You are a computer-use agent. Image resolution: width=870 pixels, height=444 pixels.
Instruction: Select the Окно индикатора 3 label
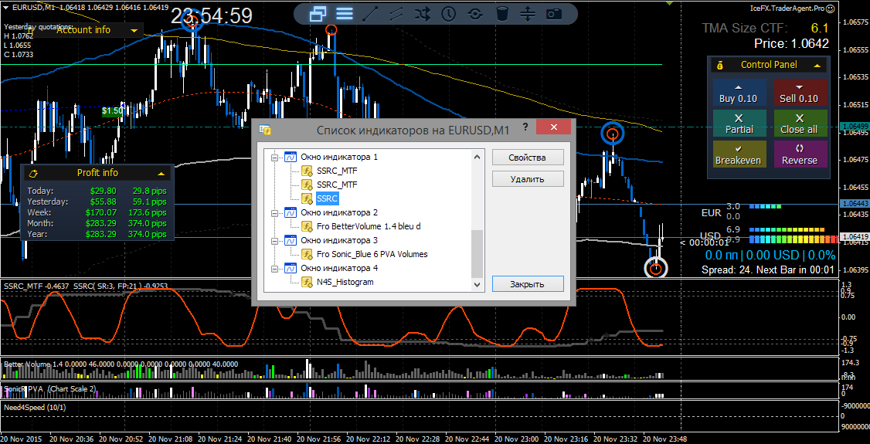(339, 240)
